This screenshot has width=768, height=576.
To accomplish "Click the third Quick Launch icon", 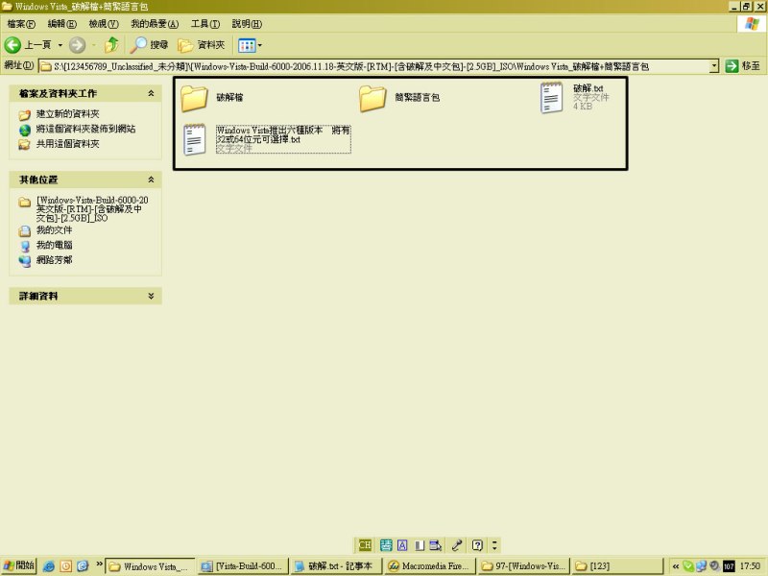I will coord(83,566).
